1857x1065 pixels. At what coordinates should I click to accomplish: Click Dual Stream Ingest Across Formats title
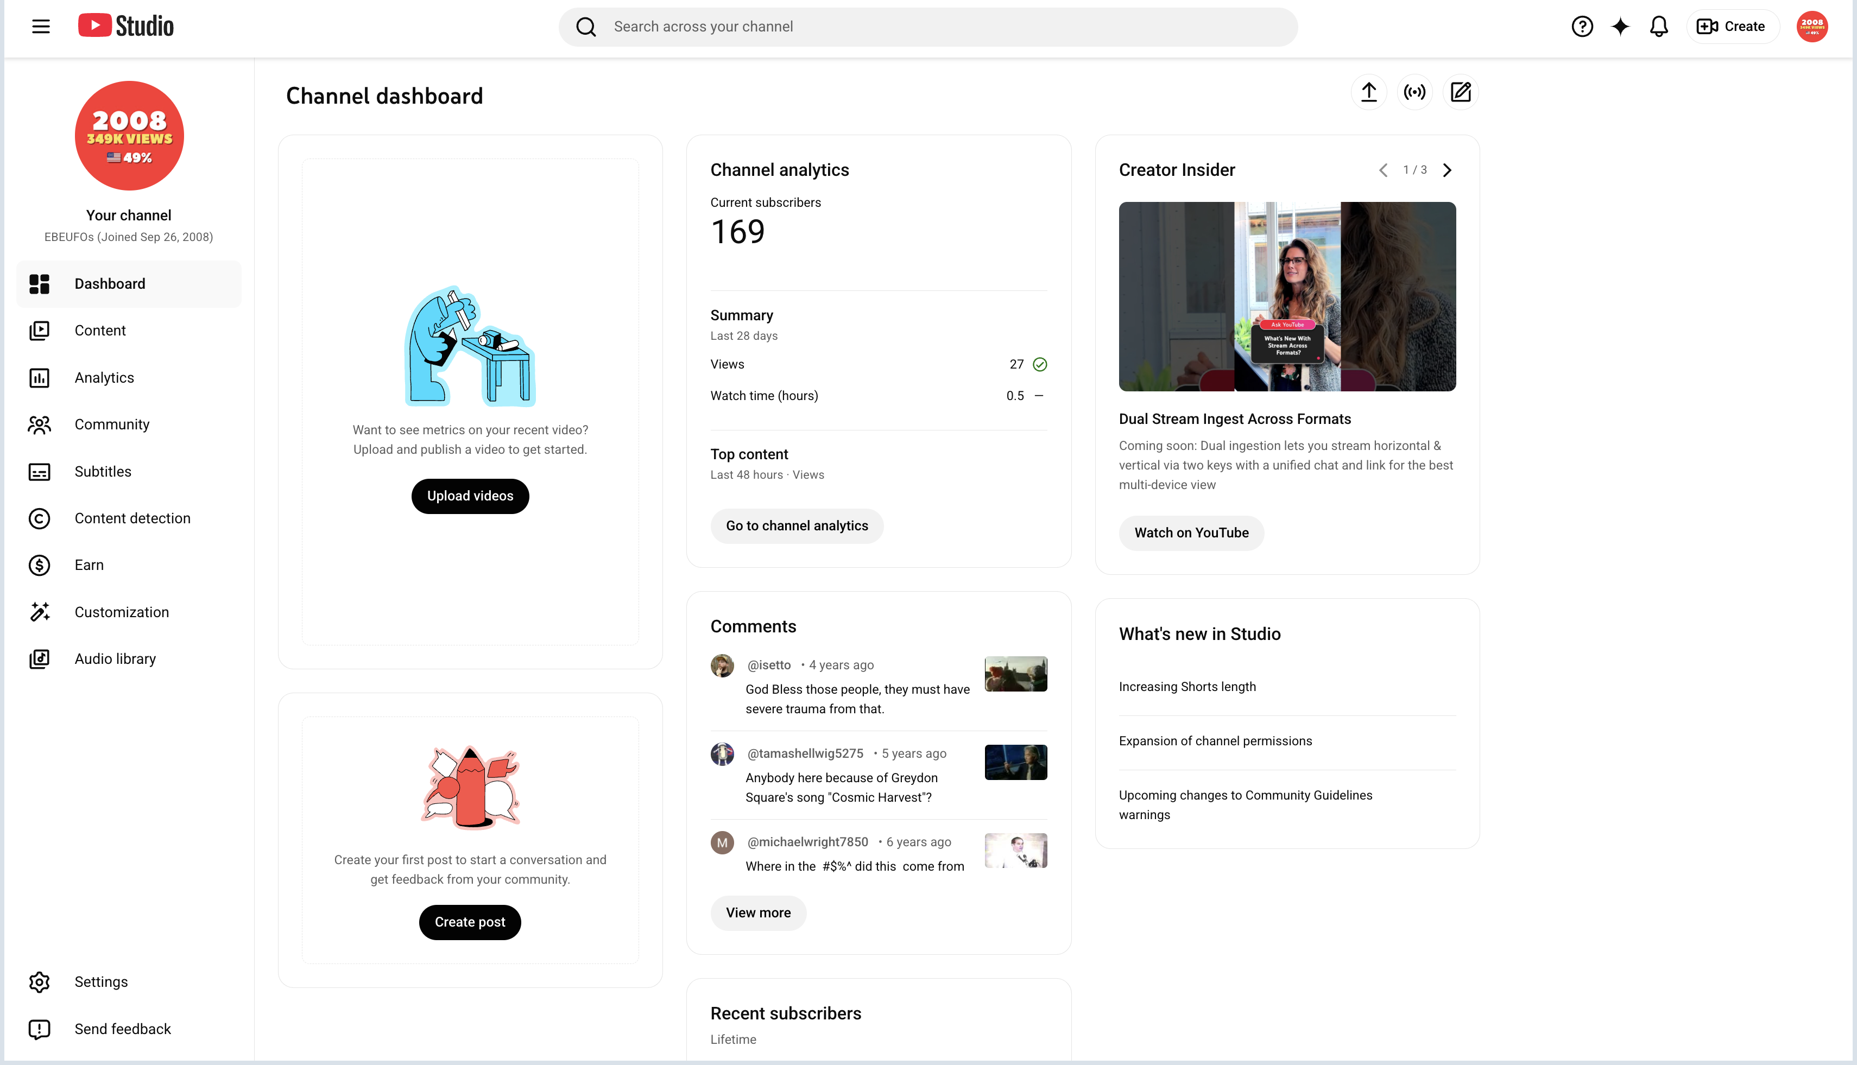tap(1234, 419)
